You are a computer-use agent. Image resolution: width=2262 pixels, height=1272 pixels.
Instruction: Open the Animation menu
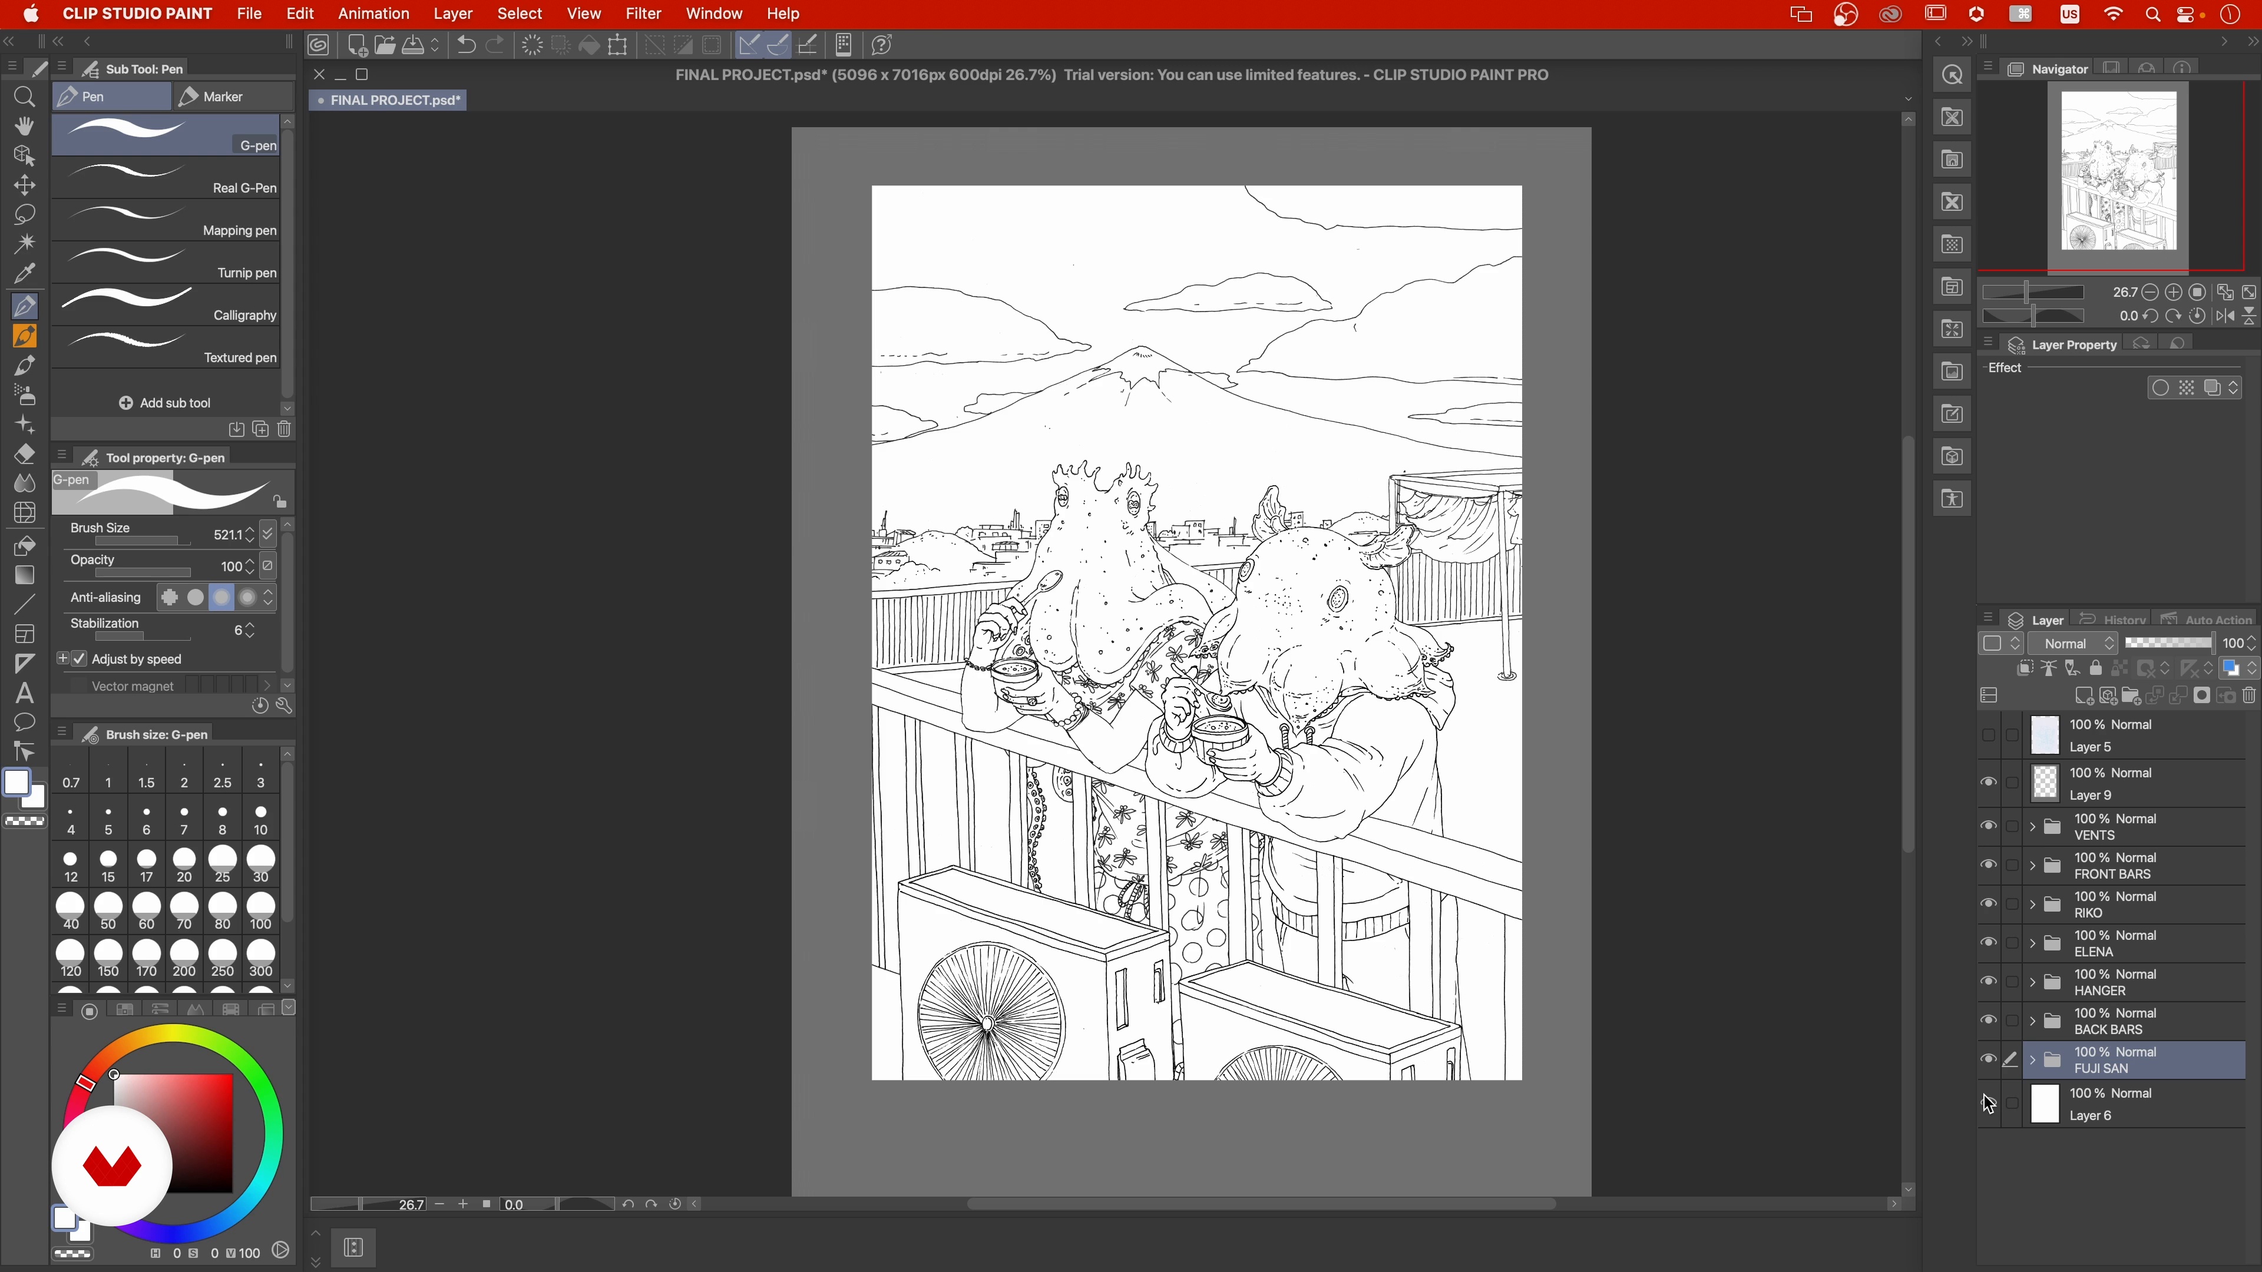click(373, 13)
